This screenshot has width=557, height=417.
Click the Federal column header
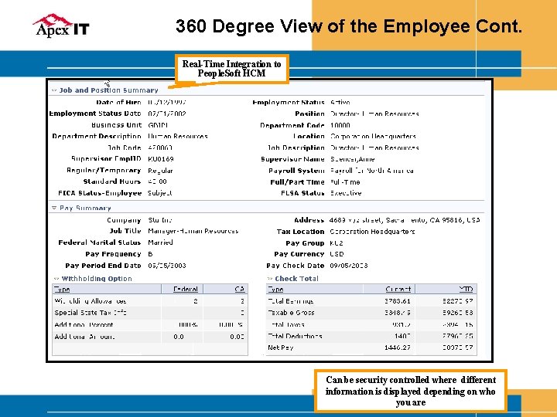coord(186,290)
